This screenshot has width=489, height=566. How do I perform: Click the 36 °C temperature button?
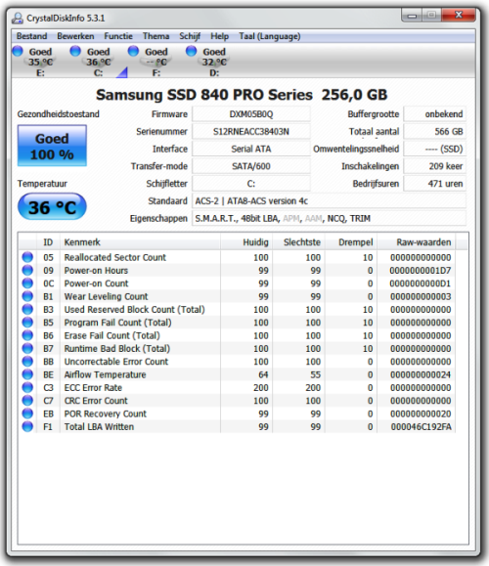coord(52,207)
